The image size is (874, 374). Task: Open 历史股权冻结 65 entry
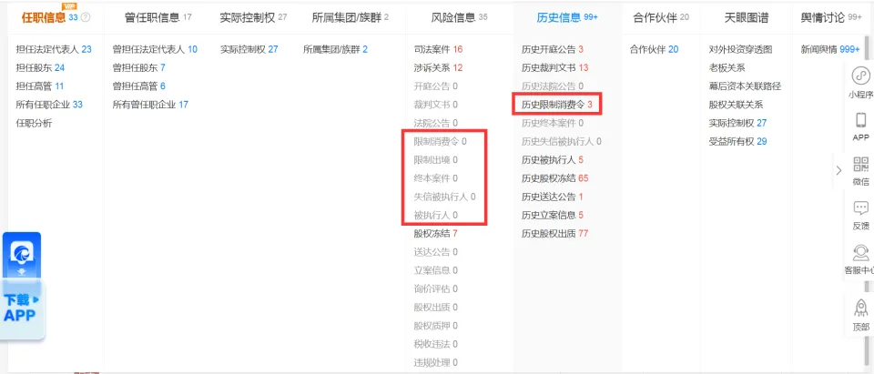[x=554, y=178]
